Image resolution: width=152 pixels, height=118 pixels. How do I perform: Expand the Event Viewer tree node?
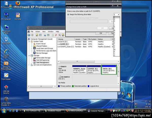[32, 44]
